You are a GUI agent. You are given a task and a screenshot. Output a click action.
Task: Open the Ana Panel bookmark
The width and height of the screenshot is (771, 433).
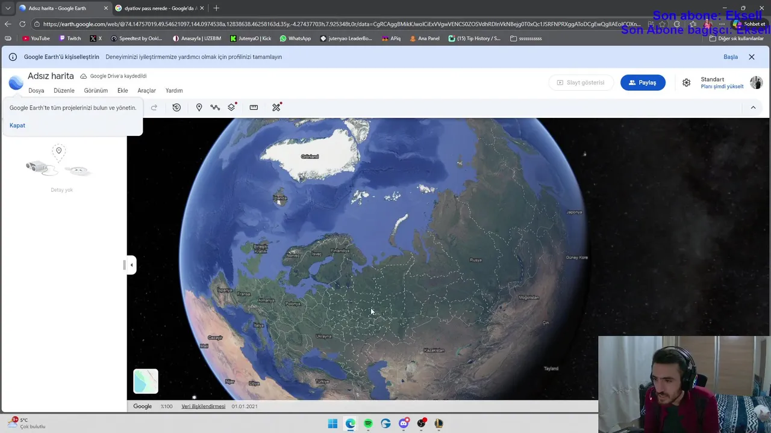pyautogui.click(x=425, y=38)
